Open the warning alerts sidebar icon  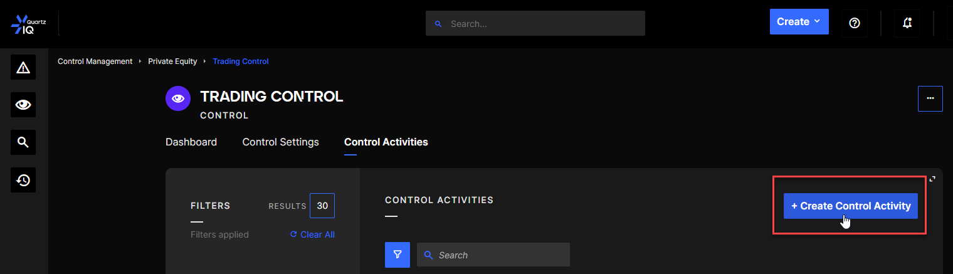23,67
